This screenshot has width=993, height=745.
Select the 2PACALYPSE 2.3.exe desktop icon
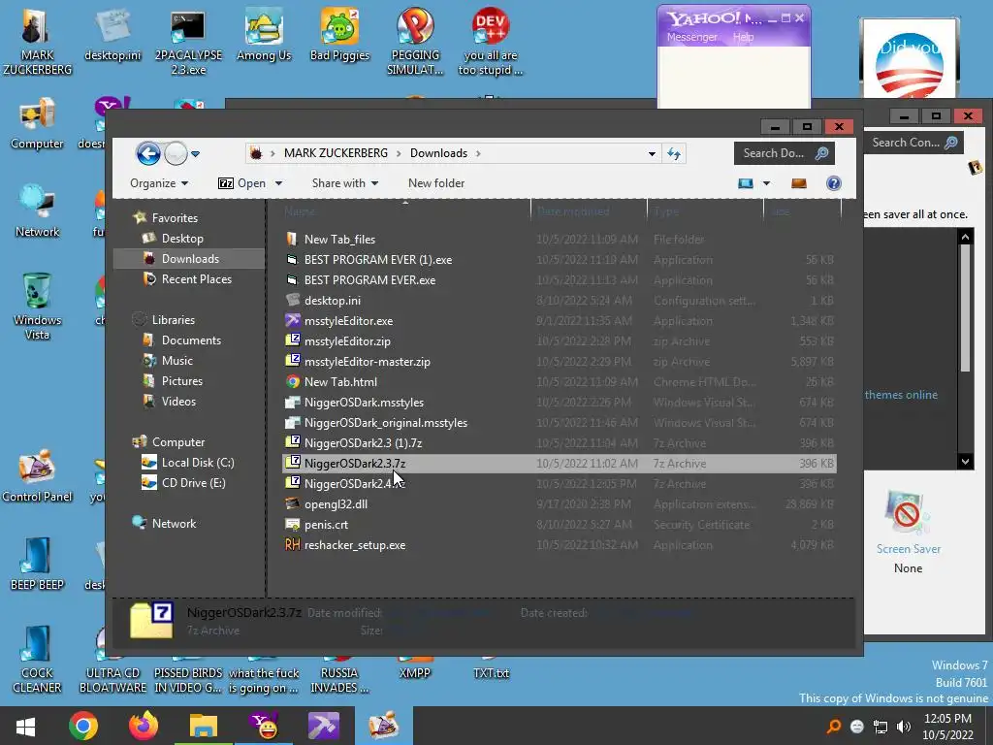188,43
